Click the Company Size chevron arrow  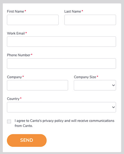pyautogui.click(x=113, y=85)
